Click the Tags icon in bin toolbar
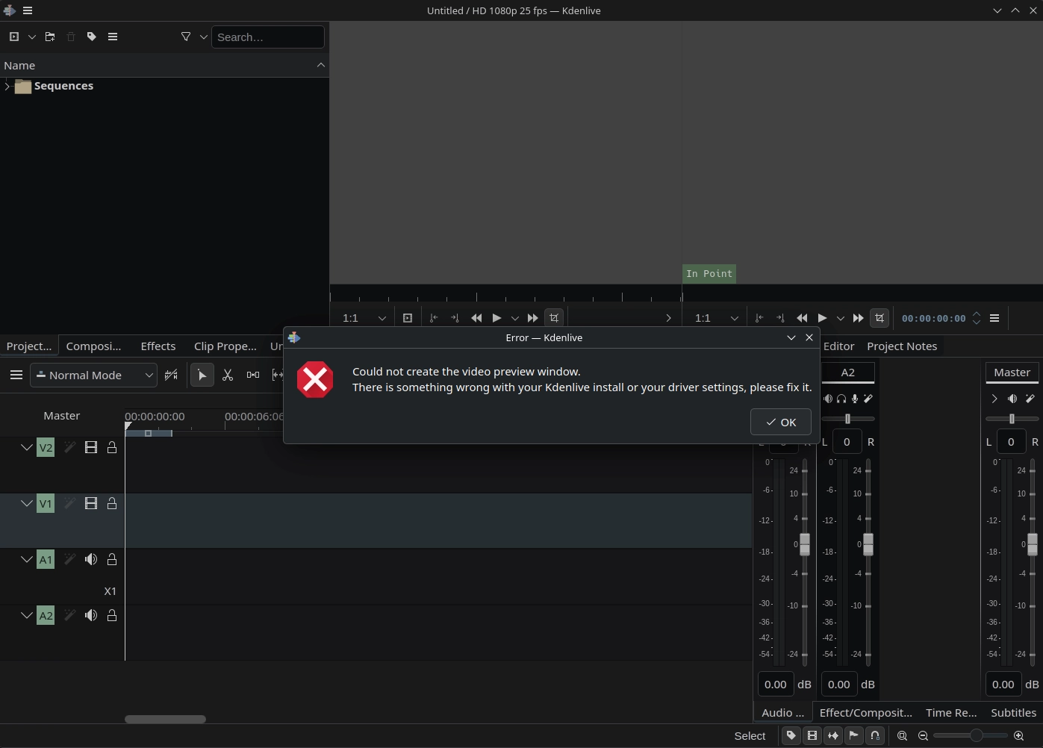Screen dimensions: 1043x748 92,37
